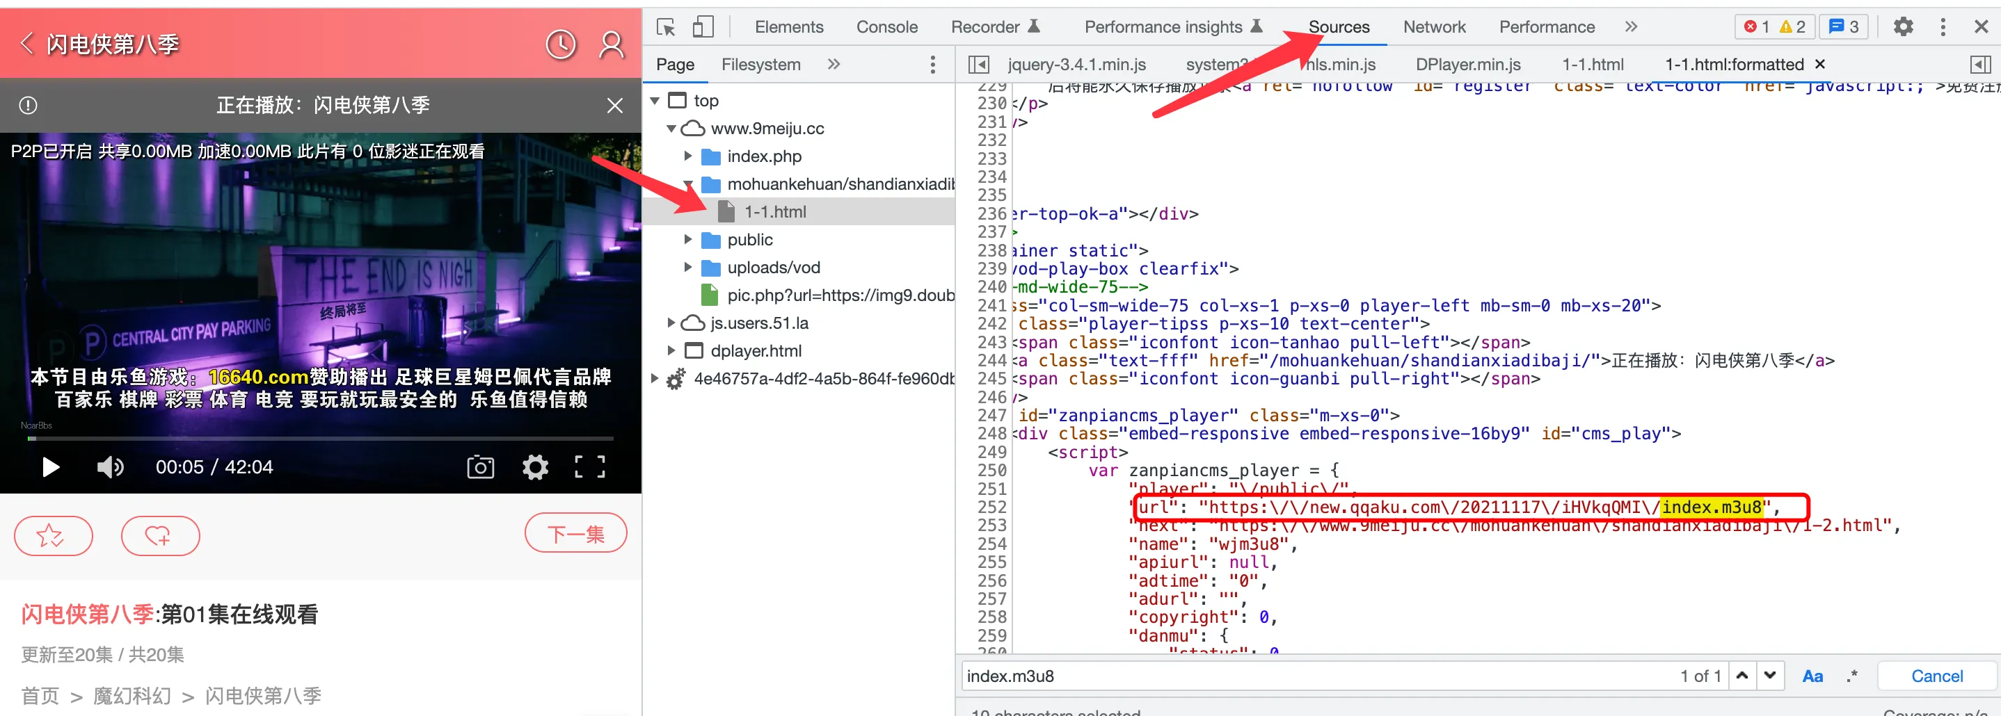Click the star favorite button
Screen dimensions: 2001x716
tap(53, 535)
